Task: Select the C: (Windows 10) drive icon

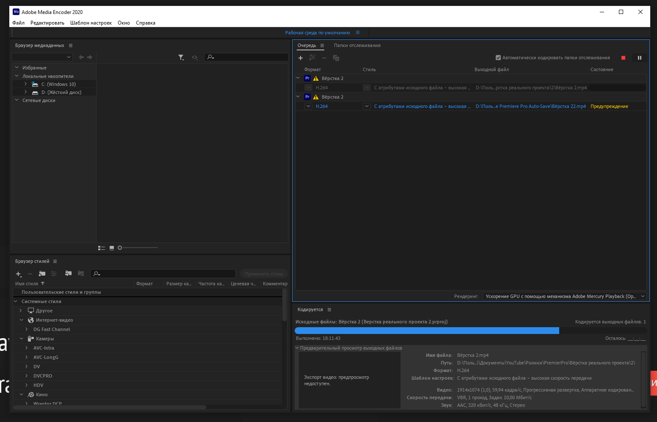Action: pyautogui.click(x=35, y=84)
